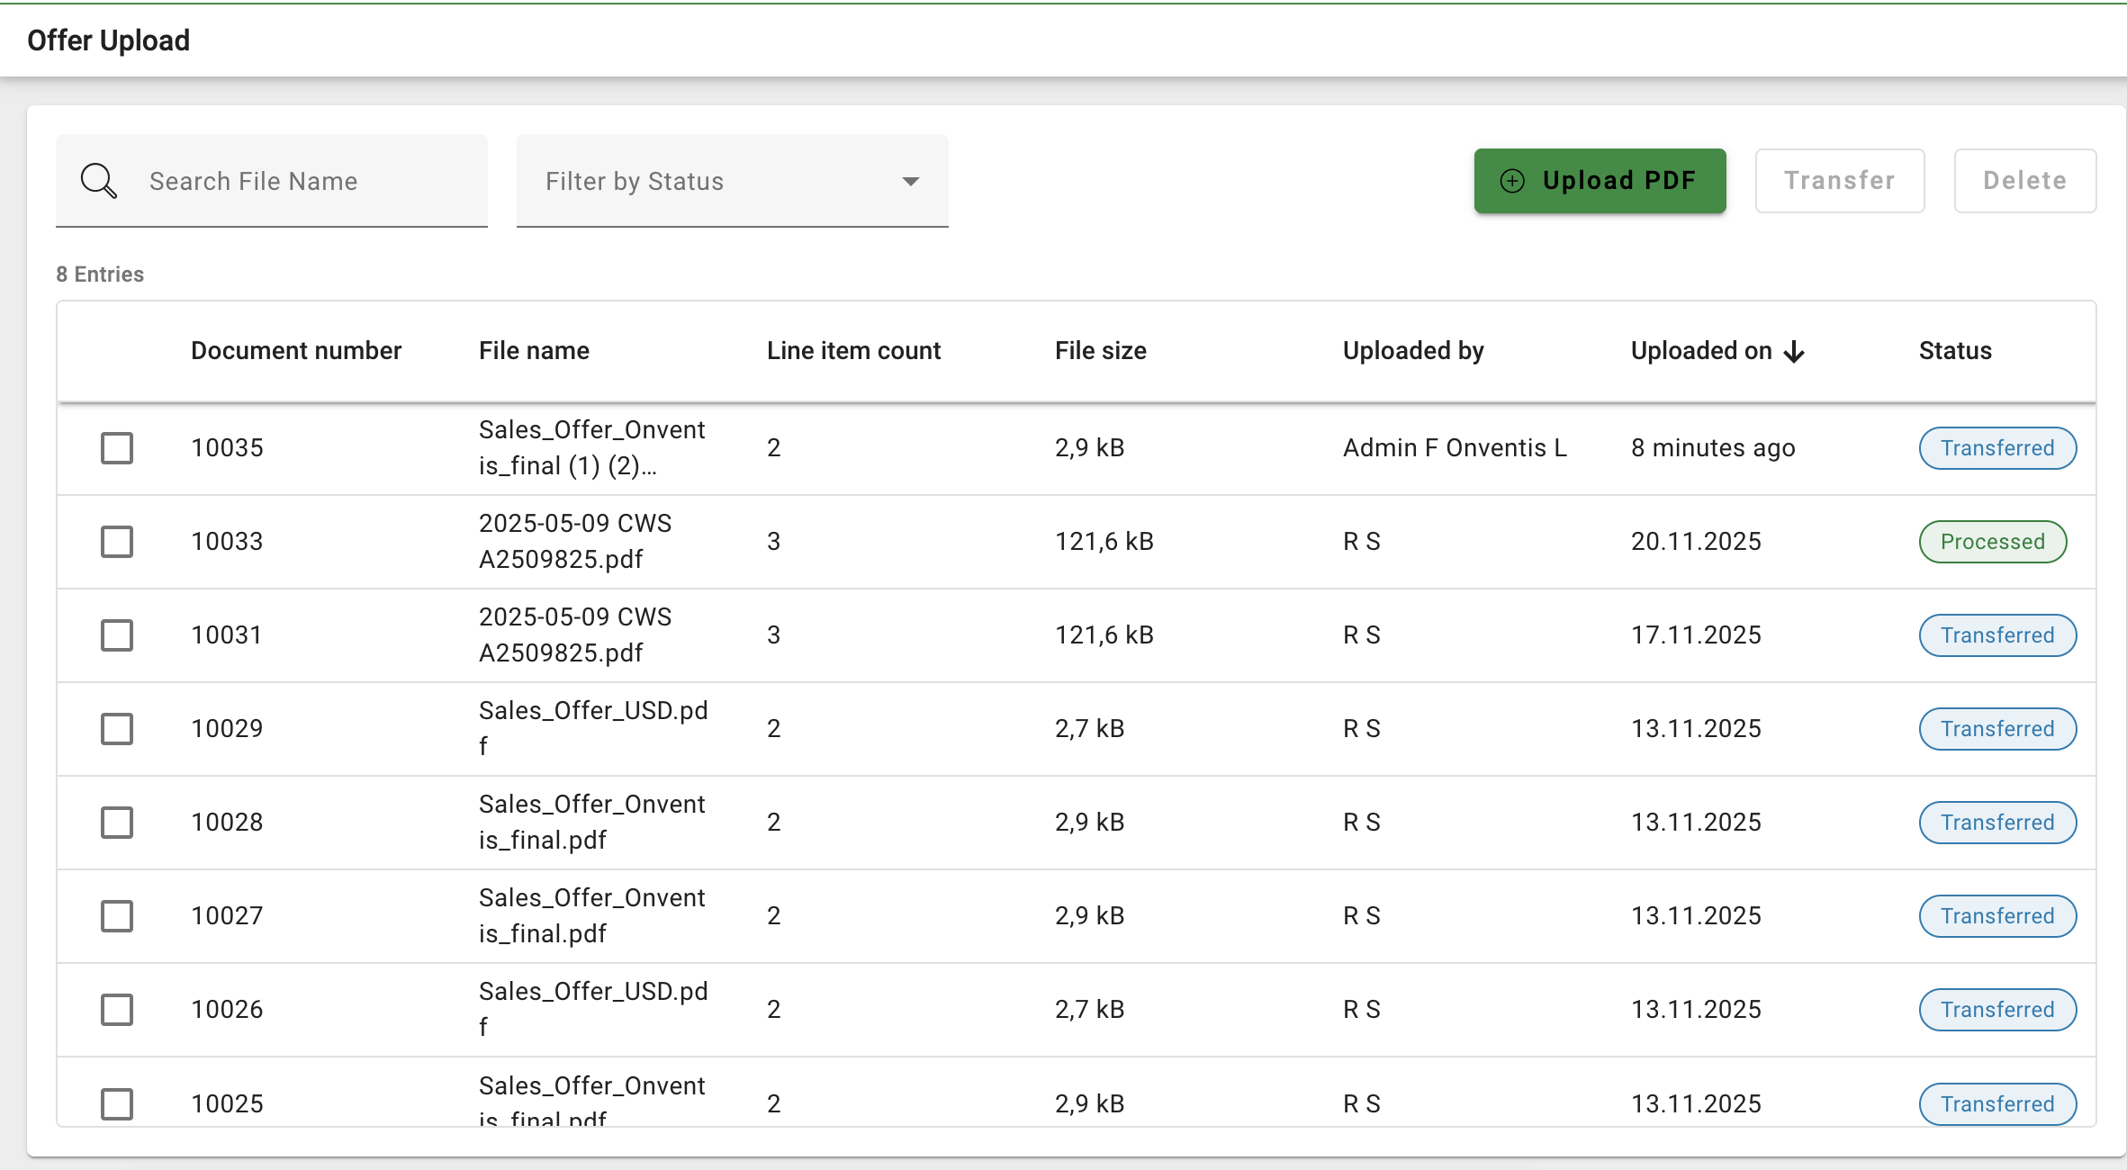The height and width of the screenshot is (1170, 2127).
Task: Sort by the File size column header
Action: click(x=1100, y=351)
